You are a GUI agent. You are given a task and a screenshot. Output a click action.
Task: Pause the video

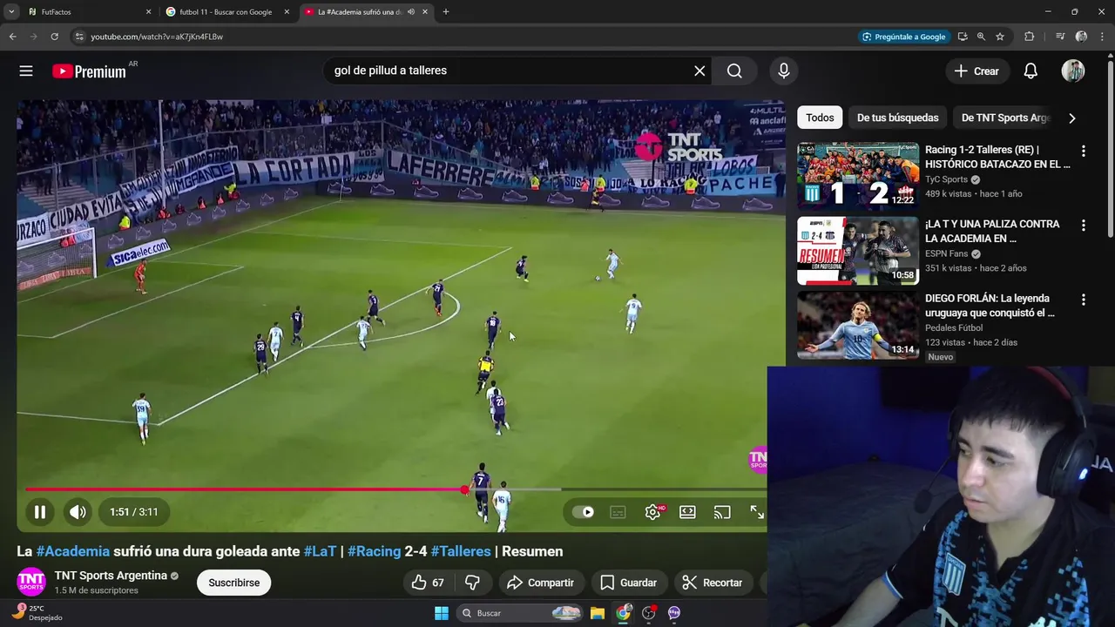40,512
